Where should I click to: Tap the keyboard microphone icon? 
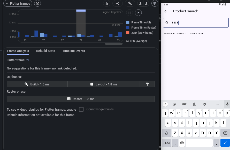[227, 104]
